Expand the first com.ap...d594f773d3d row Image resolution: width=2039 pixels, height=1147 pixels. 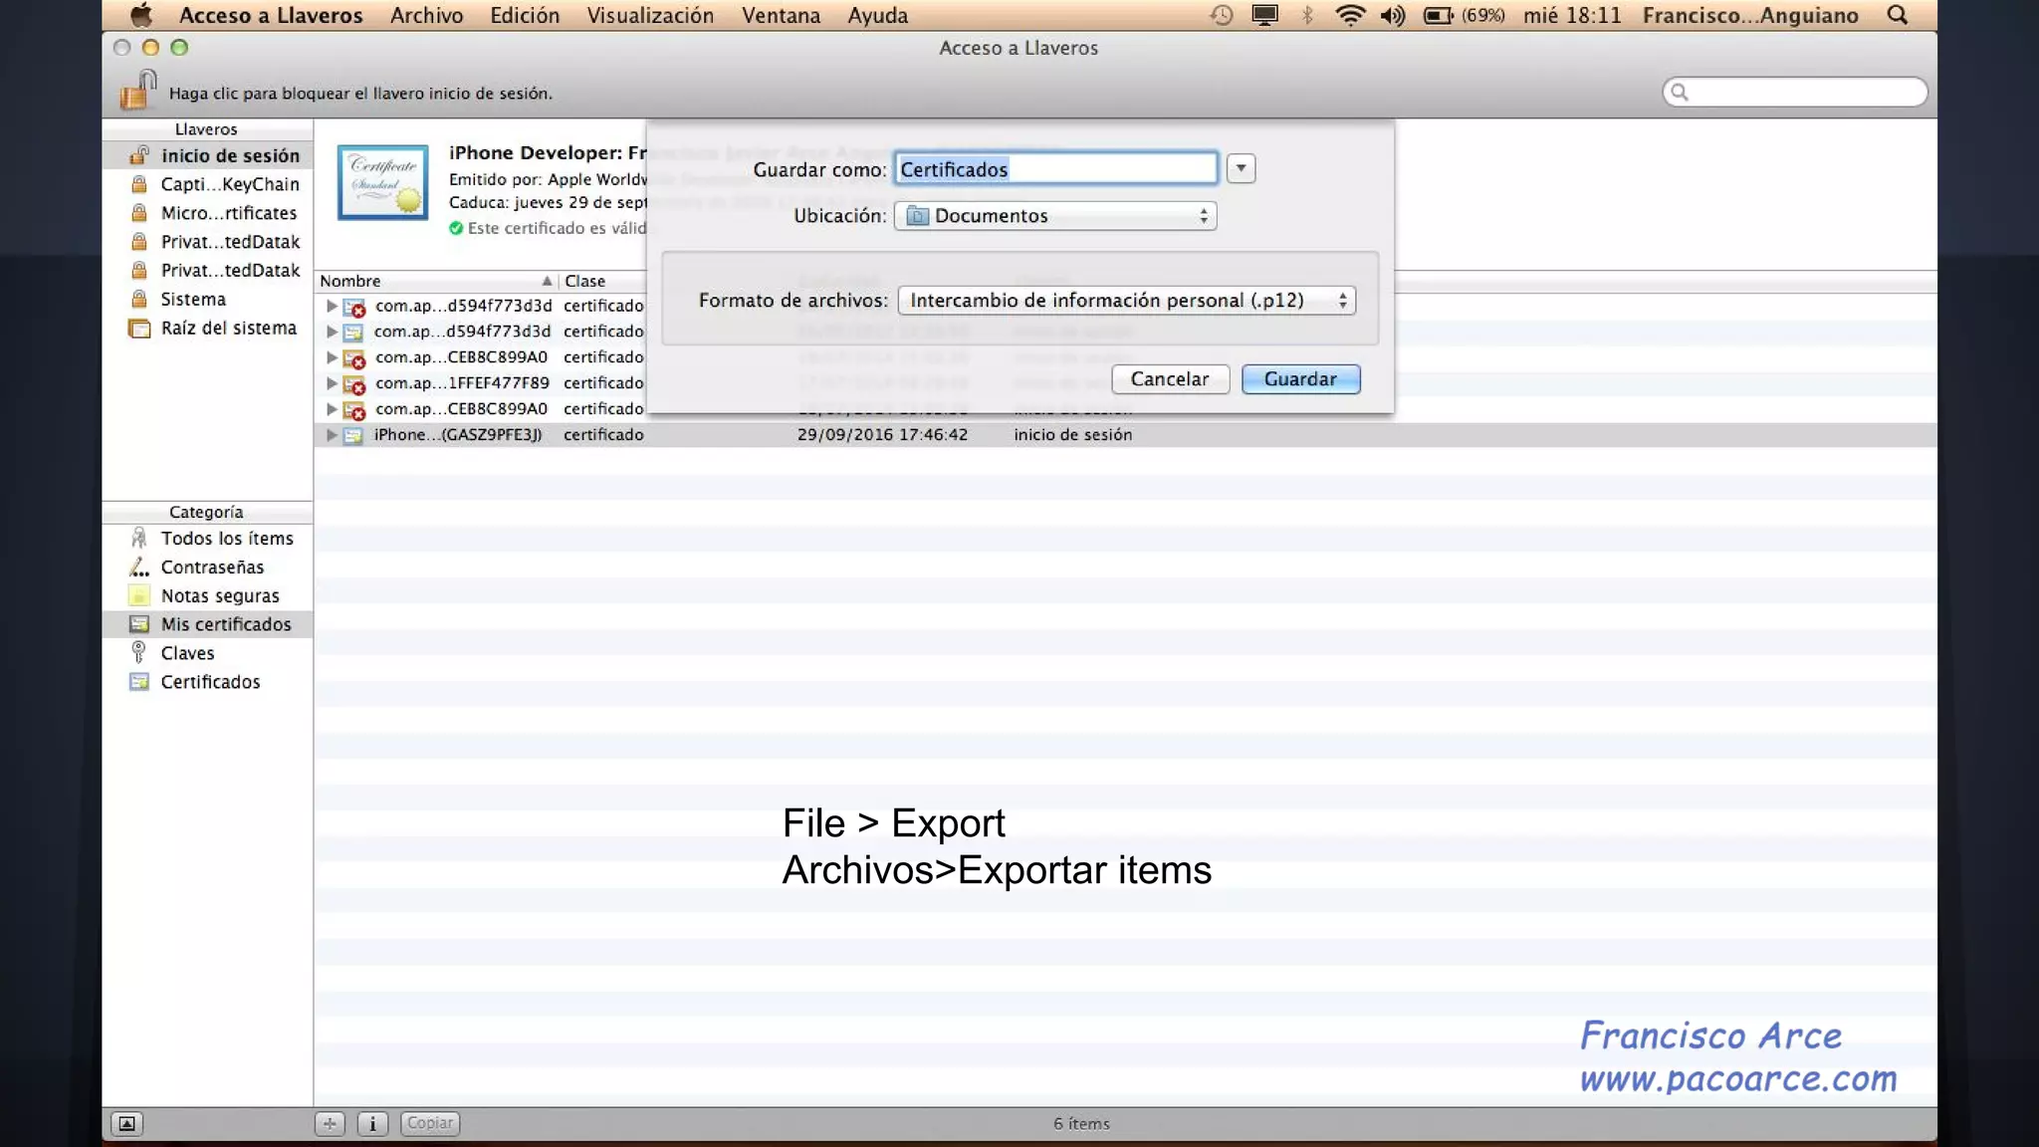coord(331,306)
